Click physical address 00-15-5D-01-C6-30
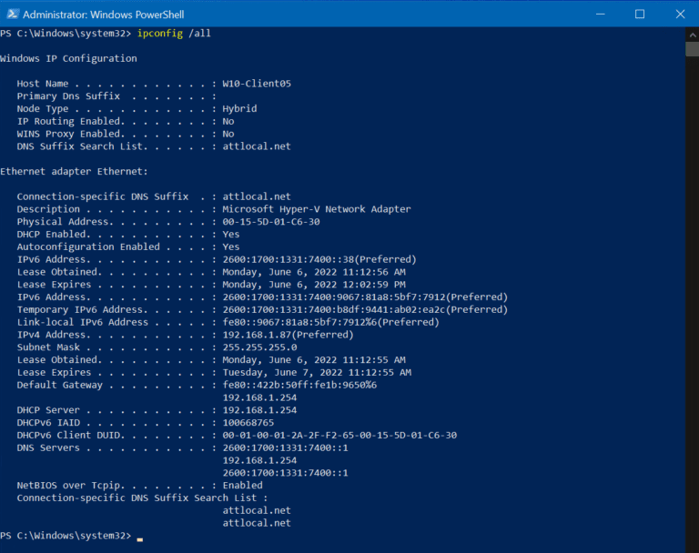This screenshot has height=553, width=699. tap(271, 221)
